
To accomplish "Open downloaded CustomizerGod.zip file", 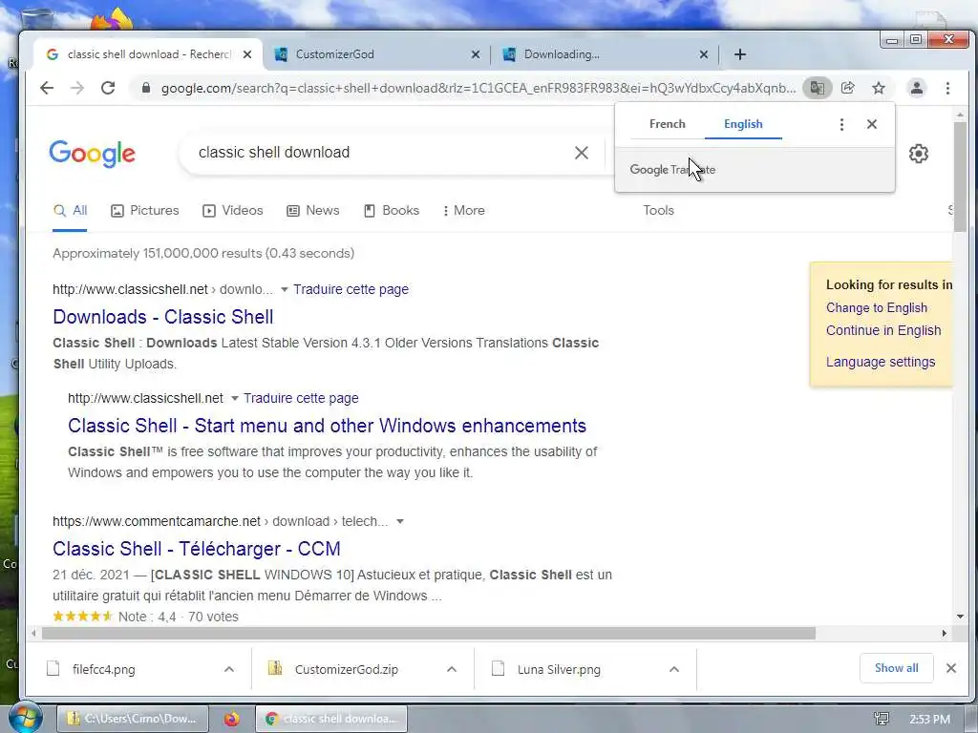I will (346, 669).
